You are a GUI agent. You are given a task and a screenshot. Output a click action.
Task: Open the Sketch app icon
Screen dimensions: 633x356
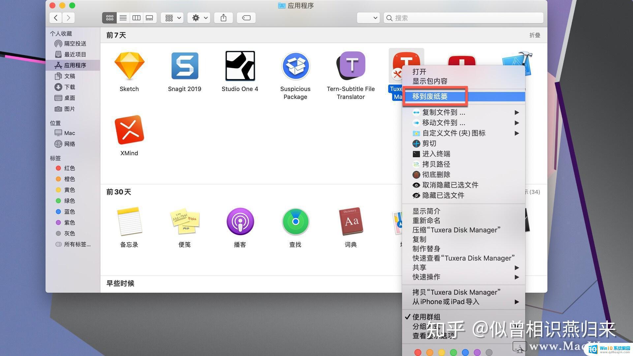[129, 66]
